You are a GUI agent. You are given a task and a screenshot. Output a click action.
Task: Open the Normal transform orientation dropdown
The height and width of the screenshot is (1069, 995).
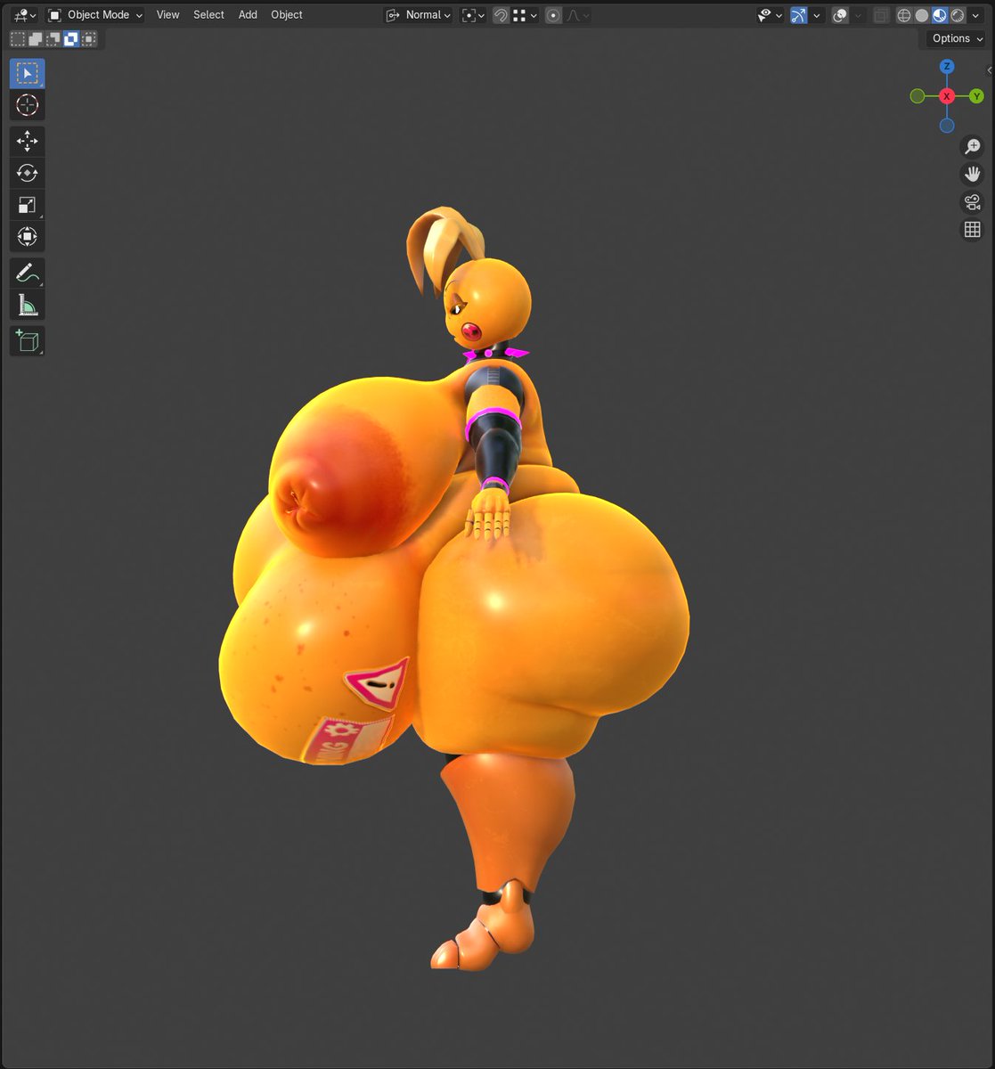419,15
